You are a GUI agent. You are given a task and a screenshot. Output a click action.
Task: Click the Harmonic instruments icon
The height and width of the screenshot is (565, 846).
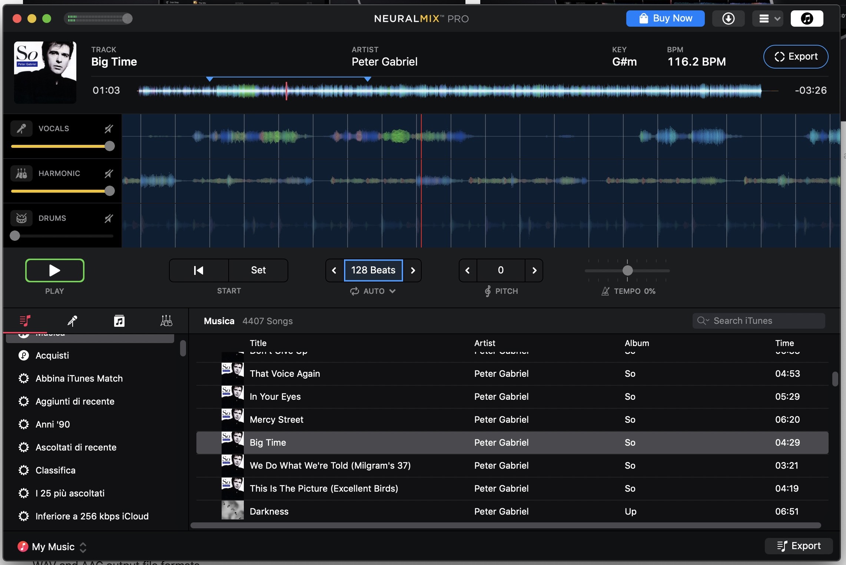21,173
